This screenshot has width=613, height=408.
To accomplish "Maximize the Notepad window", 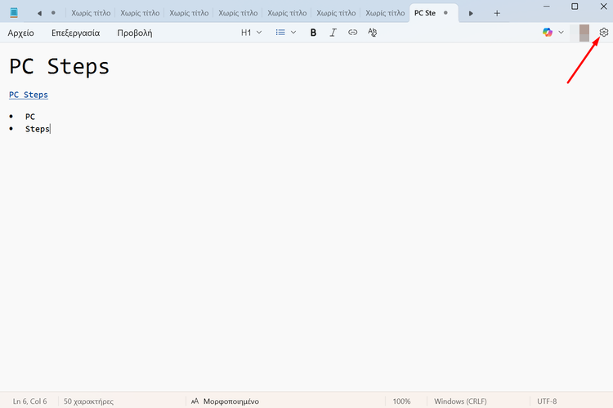I will (x=575, y=7).
